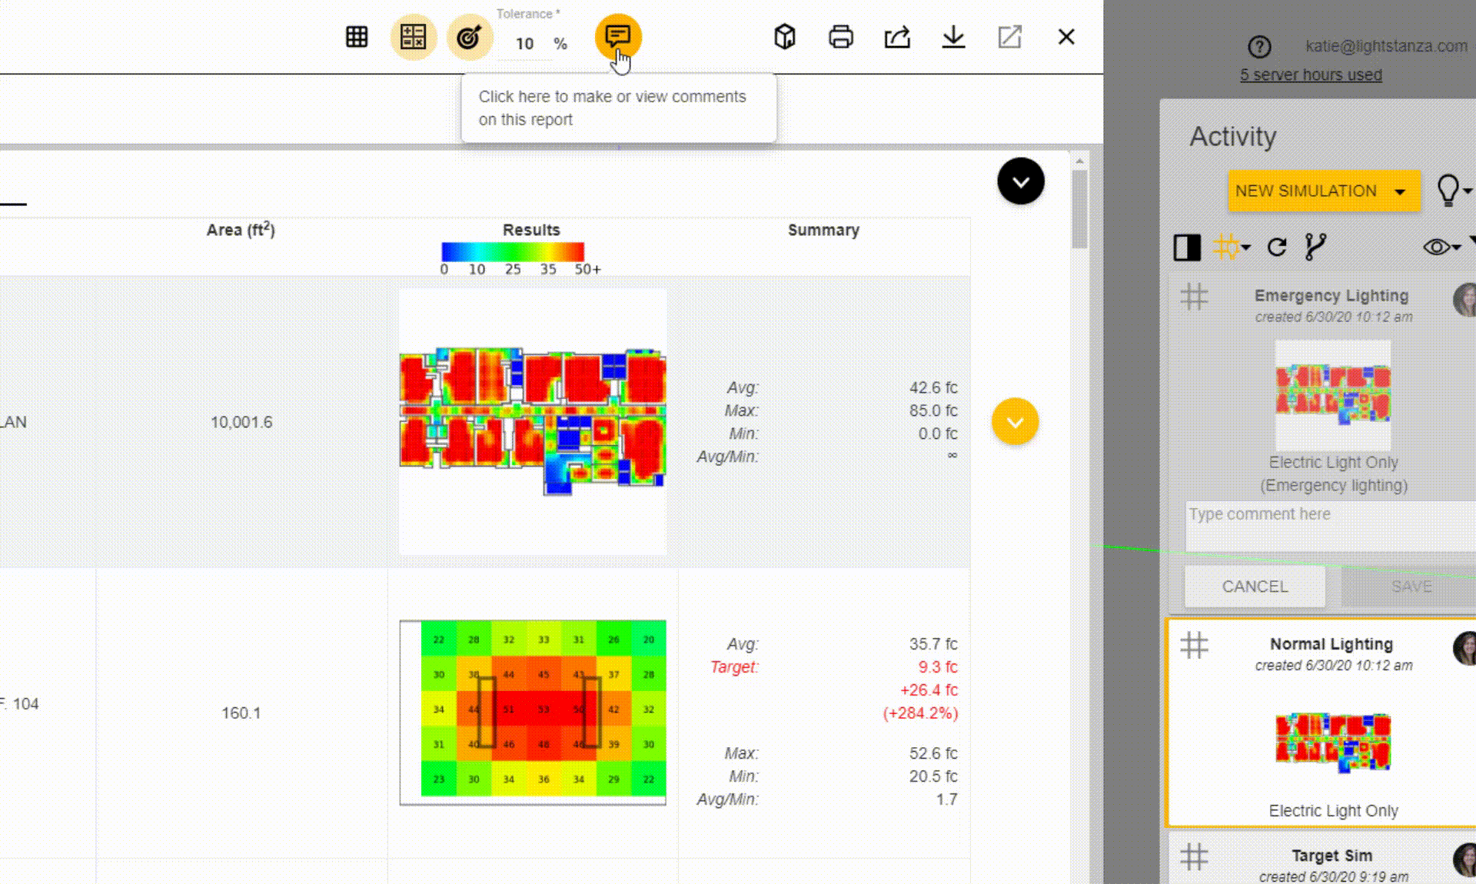
Task: Click the print report icon
Action: (840, 37)
